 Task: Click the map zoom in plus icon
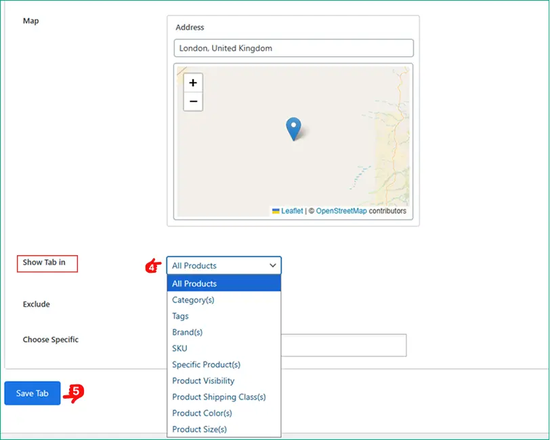click(x=193, y=83)
